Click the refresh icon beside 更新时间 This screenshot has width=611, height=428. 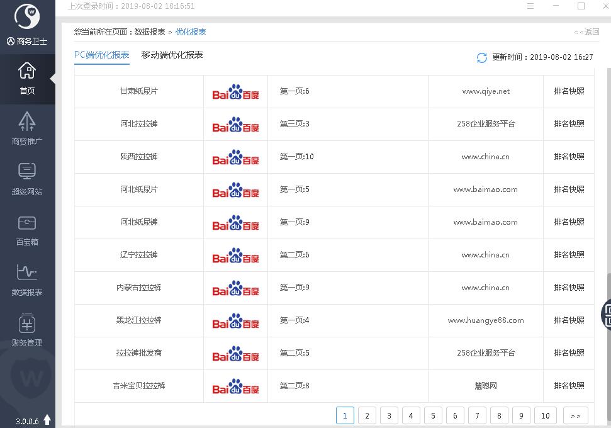point(482,57)
